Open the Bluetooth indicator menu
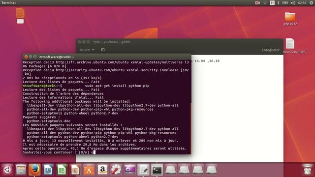The height and width of the screenshot is (177, 315). click(278, 3)
